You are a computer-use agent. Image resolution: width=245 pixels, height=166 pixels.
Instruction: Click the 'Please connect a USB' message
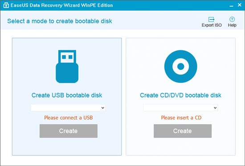tap(69, 117)
